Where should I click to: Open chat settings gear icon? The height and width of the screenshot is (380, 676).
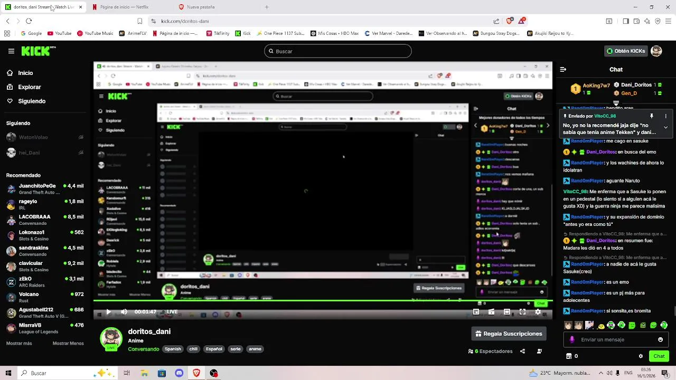tap(641, 356)
